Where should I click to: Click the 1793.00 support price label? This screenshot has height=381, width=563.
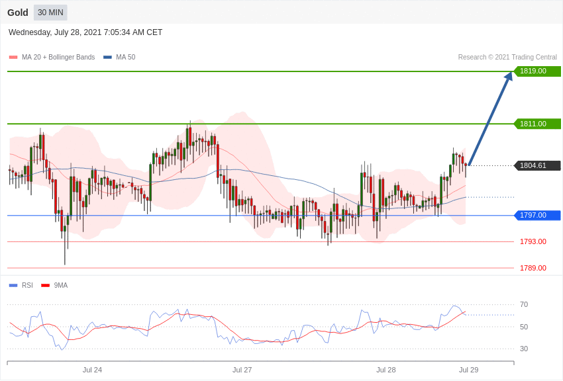point(533,241)
